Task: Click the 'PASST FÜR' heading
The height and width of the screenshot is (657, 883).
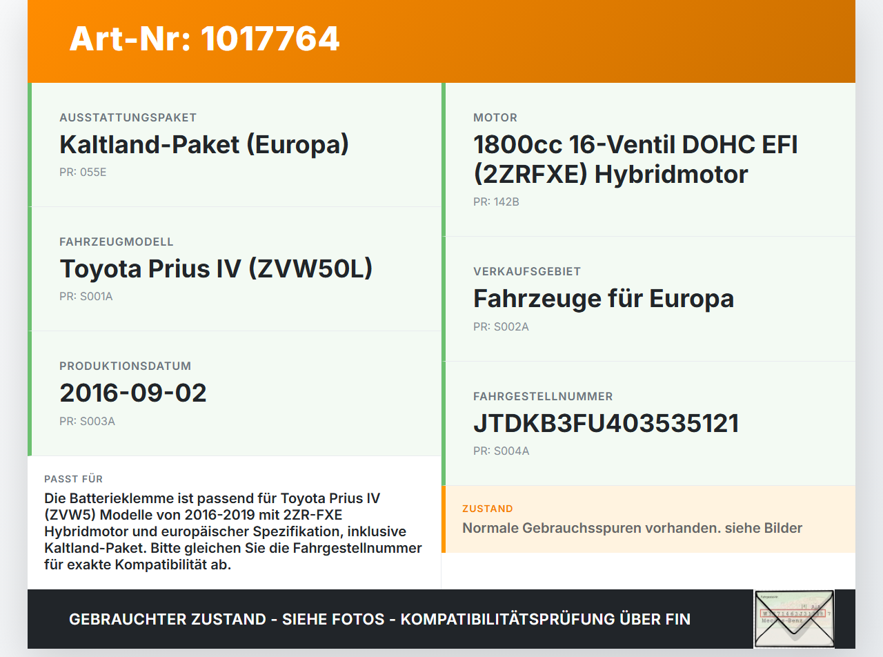Action: click(x=74, y=479)
